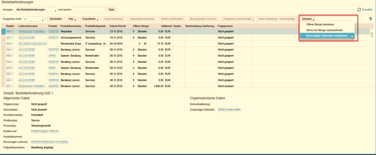
Task: Select the Reparatur row cell
Action: point(72,31)
